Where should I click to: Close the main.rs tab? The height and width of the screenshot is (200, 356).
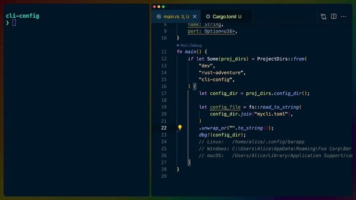(x=195, y=17)
